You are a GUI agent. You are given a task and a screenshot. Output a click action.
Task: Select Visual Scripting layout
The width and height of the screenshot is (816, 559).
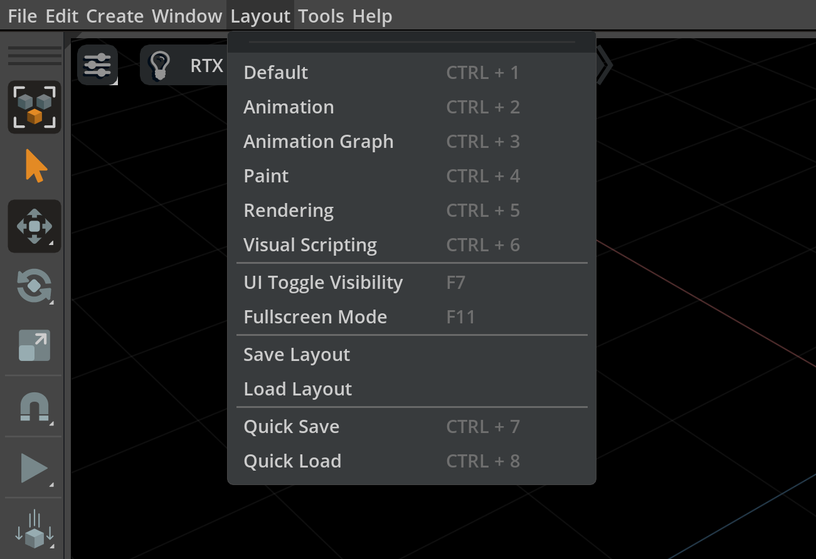pos(411,245)
